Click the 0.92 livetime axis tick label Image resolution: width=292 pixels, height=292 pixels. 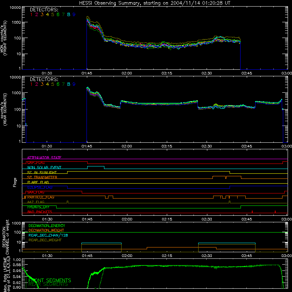tap(17, 282)
